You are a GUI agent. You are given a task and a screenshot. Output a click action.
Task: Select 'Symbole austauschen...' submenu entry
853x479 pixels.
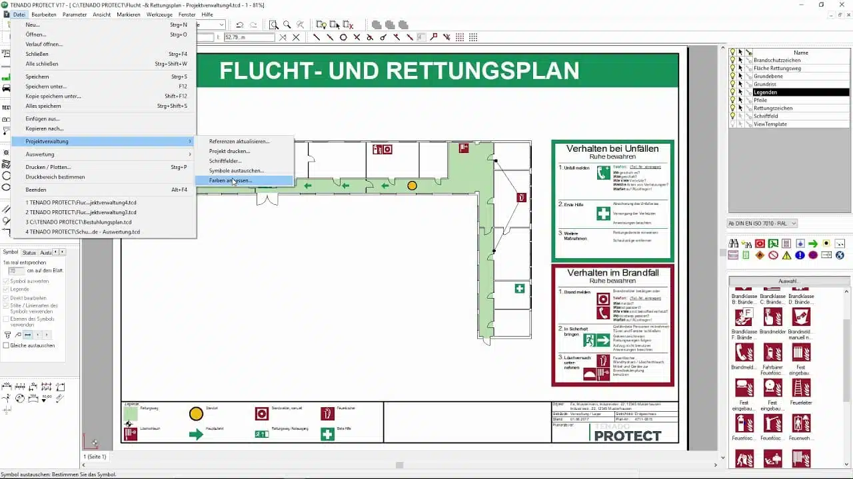pyautogui.click(x=237, y=171)
